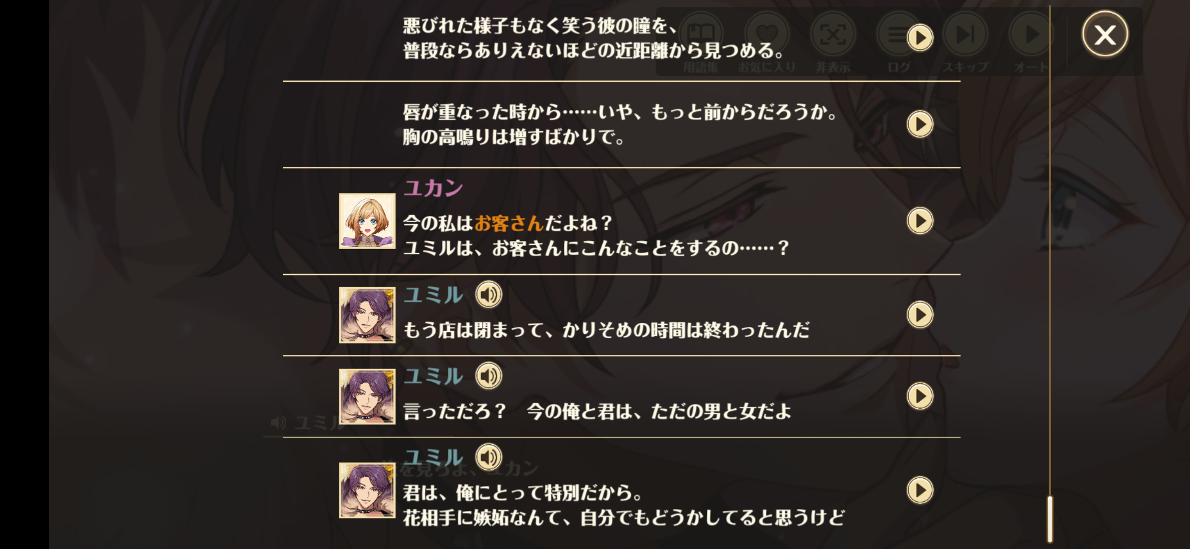Replay voice for もう店は閉まって line

point(489,295)
